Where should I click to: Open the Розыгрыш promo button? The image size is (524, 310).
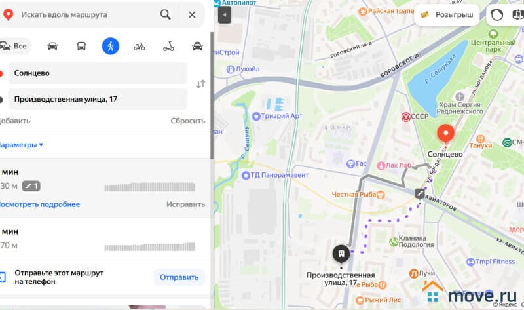coord(447,14)
